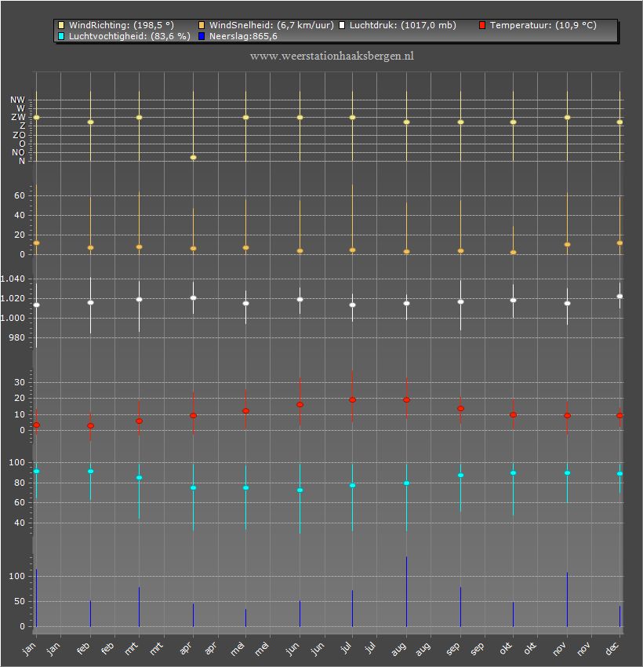Click the December wind speed marker

(620, 243)
